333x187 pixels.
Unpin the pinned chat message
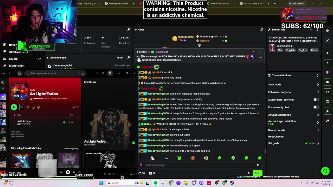254,52
